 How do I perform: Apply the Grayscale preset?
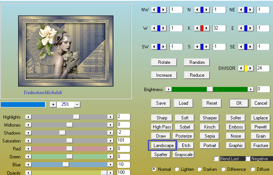[183, 155]
